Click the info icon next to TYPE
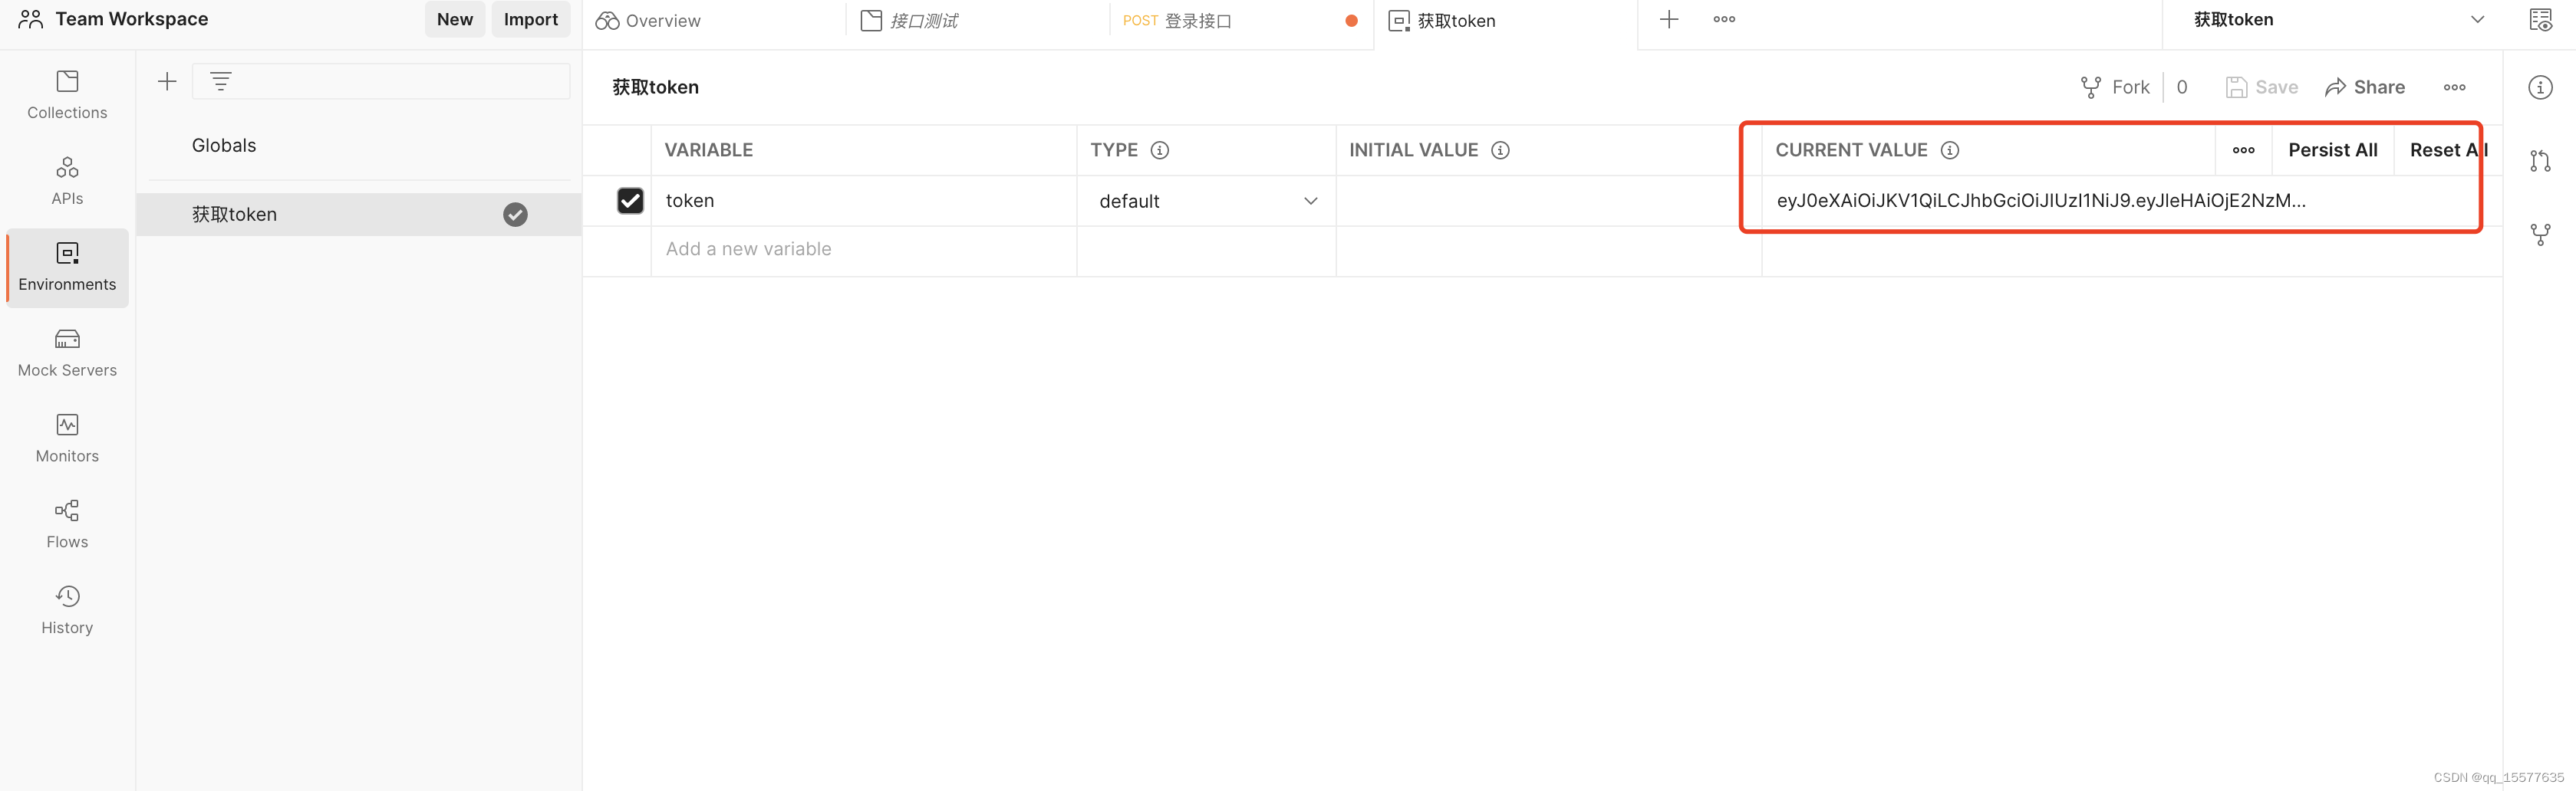Screen dimensions: 2576x791 click(x=1160, y=149)
